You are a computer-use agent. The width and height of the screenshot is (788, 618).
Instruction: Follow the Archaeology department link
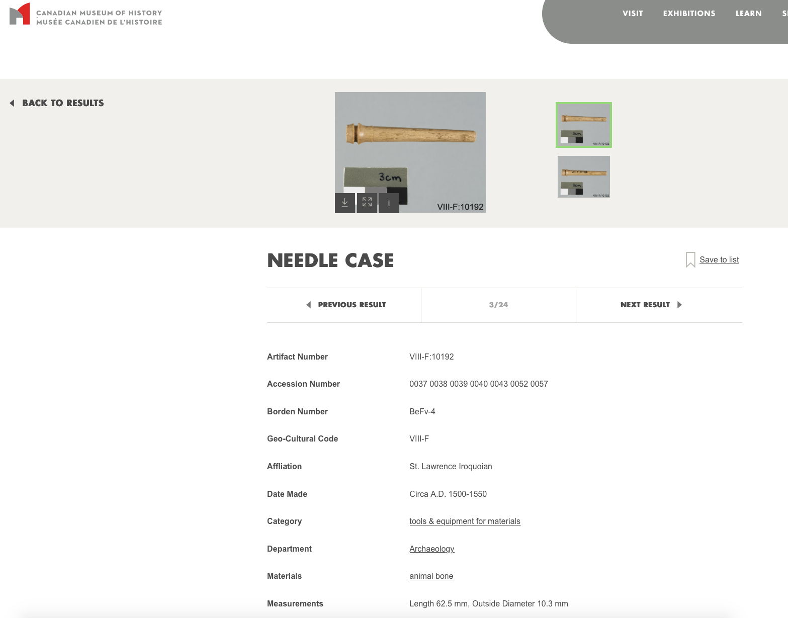click(431, 549)
